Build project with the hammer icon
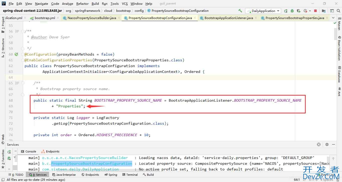This screenshot has width=342, height=182. click(x=240, y=11)
